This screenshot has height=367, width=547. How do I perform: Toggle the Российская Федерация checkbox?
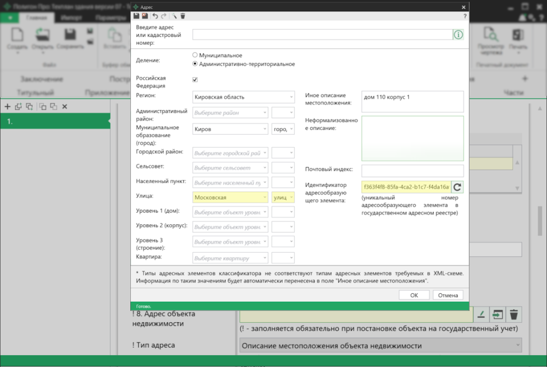(195, 80)
